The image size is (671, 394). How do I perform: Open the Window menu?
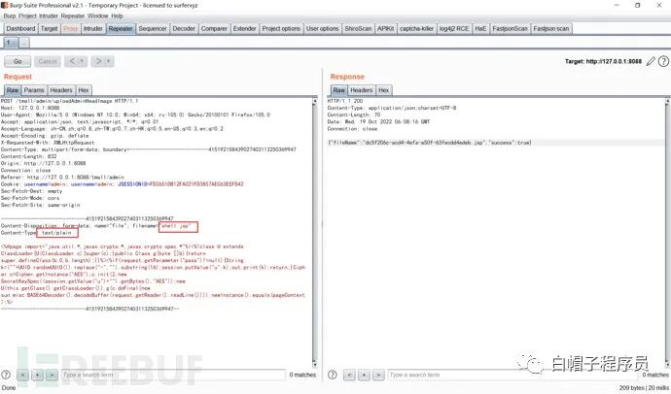[98, 16]
